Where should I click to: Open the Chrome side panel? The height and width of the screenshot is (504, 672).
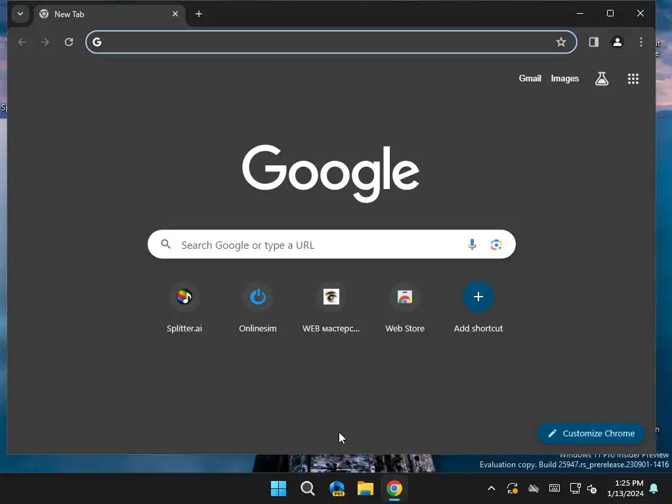593,42
